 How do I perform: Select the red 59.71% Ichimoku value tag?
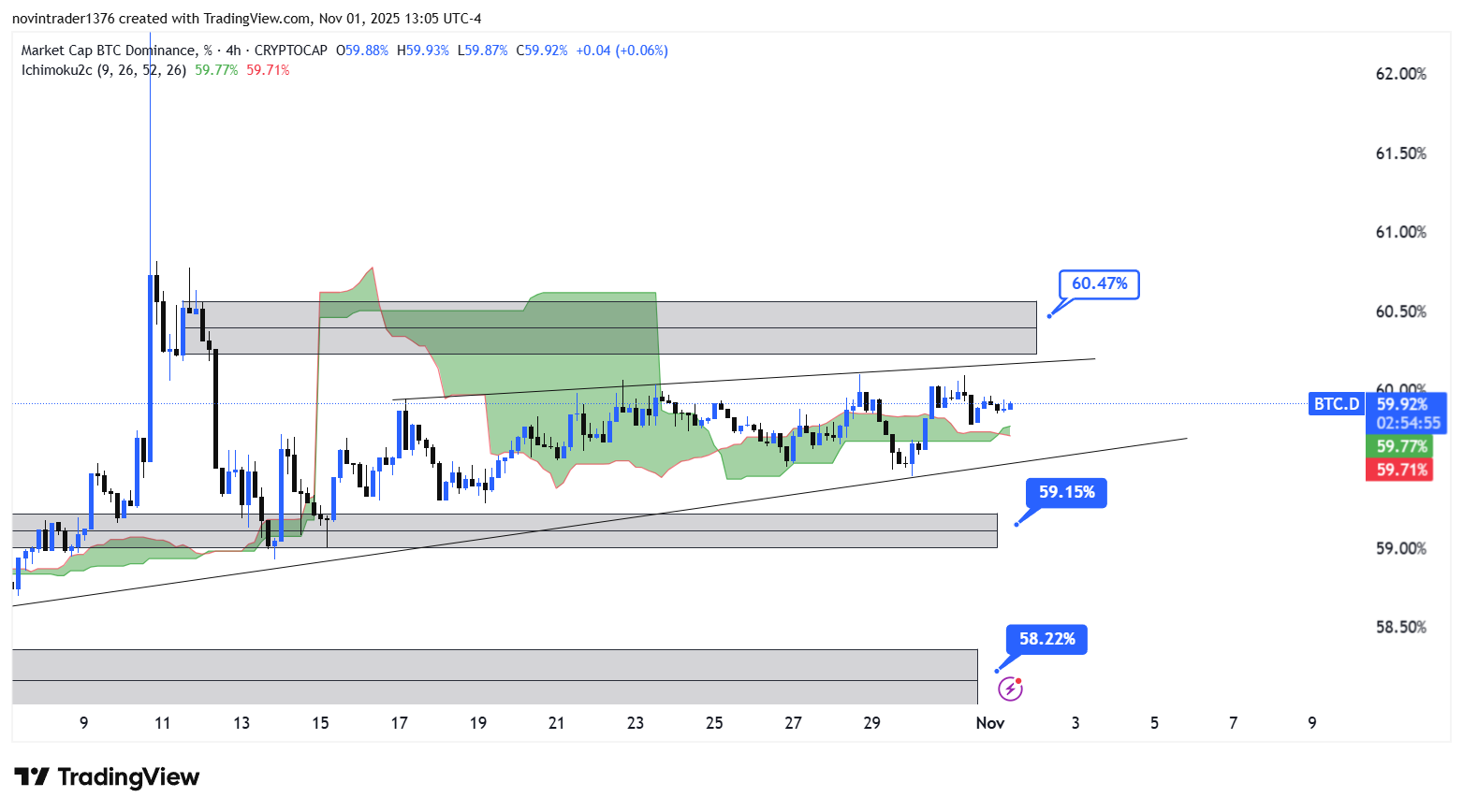[1398, 470]
